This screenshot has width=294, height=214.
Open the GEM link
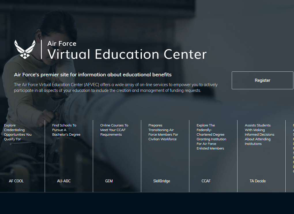pyautogui.click(x=109, y=181)
